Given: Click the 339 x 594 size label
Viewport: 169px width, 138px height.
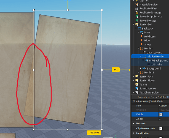Looking at the screenshot, I should tap(94, 132).
